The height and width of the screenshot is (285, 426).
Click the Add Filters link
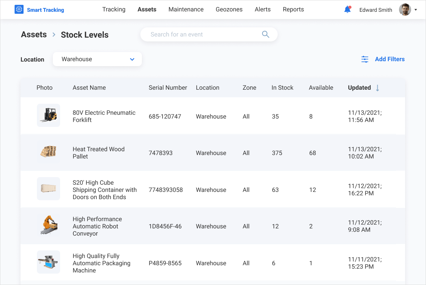[x=389, y=59]
